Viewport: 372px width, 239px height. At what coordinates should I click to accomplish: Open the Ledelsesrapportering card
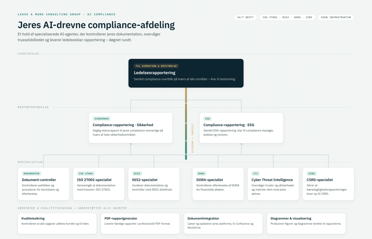pyautogui.click(x=186, y=73)
